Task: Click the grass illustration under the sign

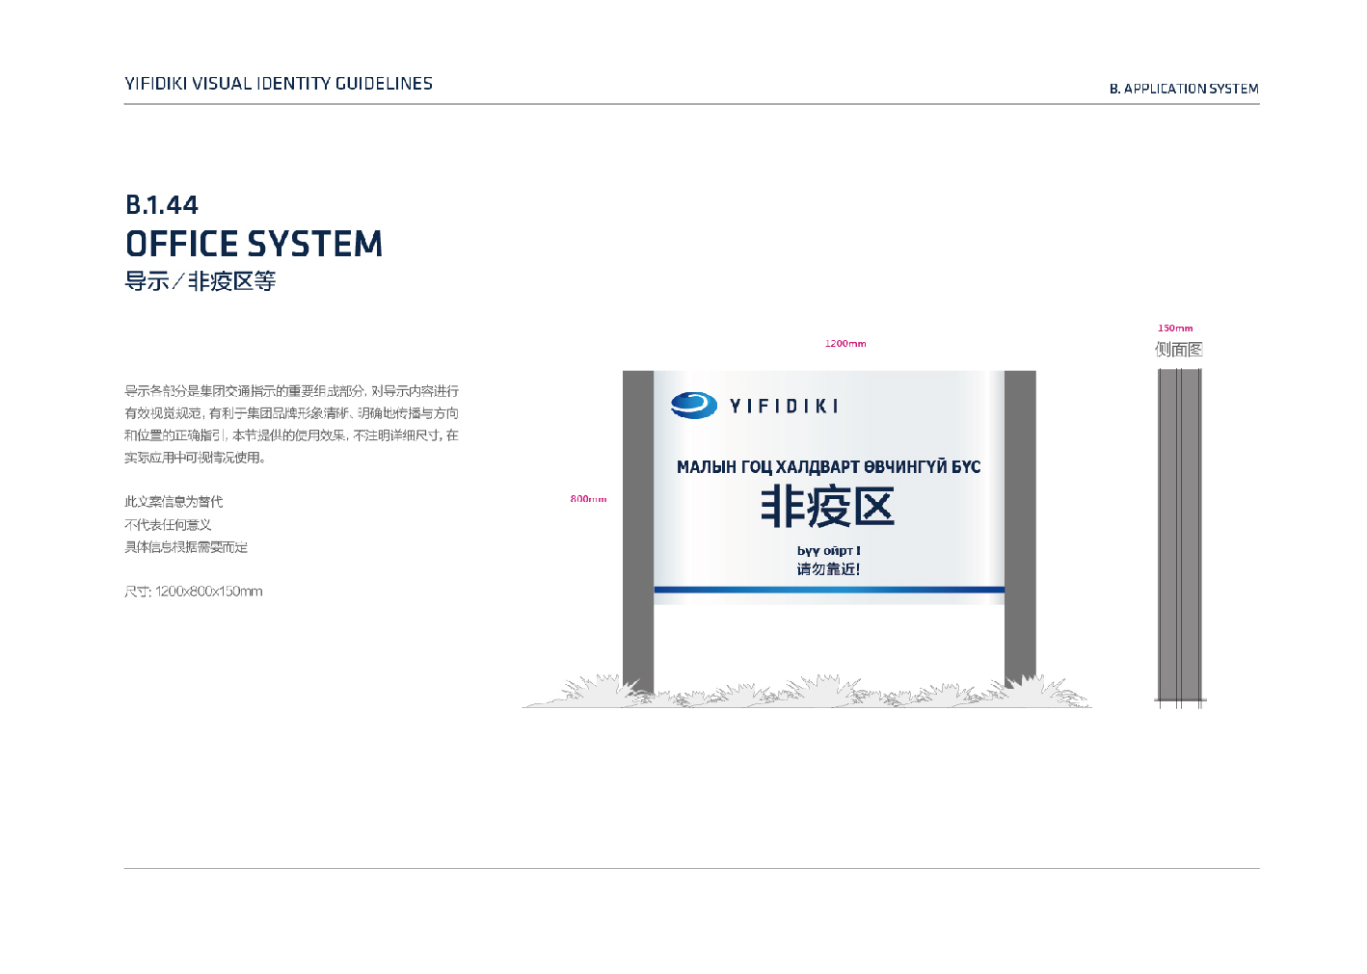Action: pos(806,692)
